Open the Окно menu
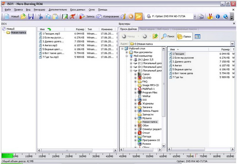Image resolution: width=237 pixels, height=164 pixels. (x=92, y=10)
